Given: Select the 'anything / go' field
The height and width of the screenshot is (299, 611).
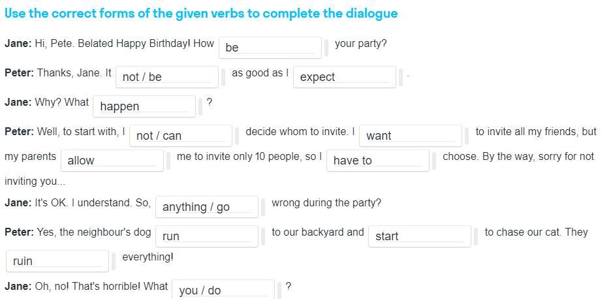Looking at the screenshot, I should 206,206.
